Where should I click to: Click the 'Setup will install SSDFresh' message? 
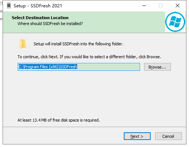pos(78,44)
